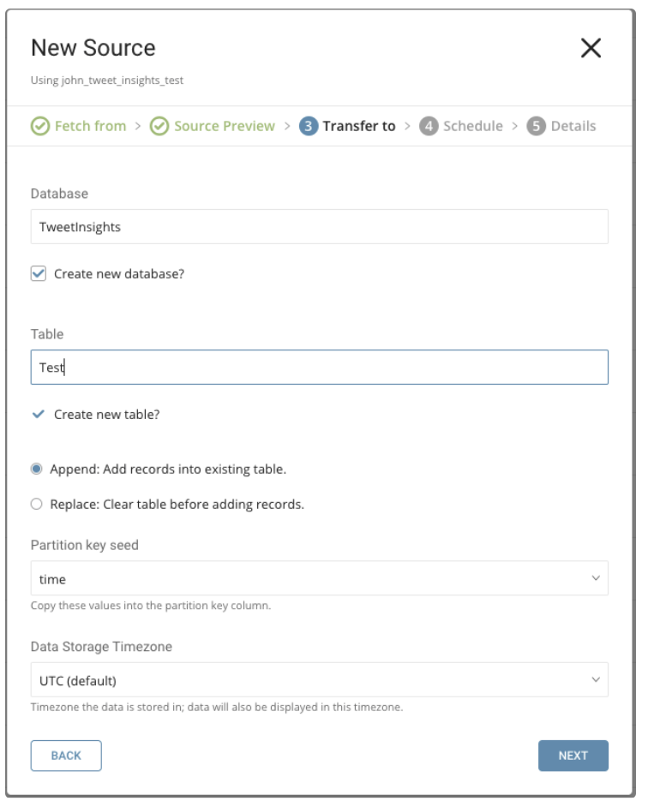Click the step 4 number badge

pyautogui.click(x=429, y=127)
